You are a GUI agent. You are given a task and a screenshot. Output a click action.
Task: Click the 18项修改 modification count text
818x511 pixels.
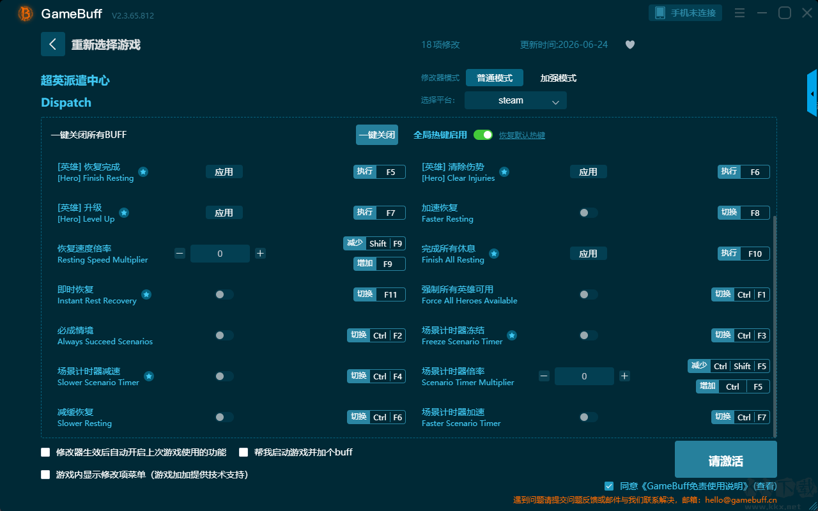tap(440, 45)
